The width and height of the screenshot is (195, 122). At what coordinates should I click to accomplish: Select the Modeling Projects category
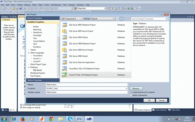tap(37, 73)
